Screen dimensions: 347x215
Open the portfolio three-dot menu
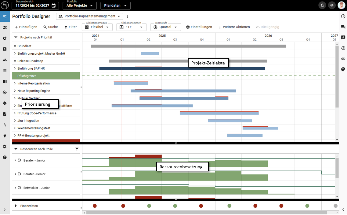pos(127,16)
